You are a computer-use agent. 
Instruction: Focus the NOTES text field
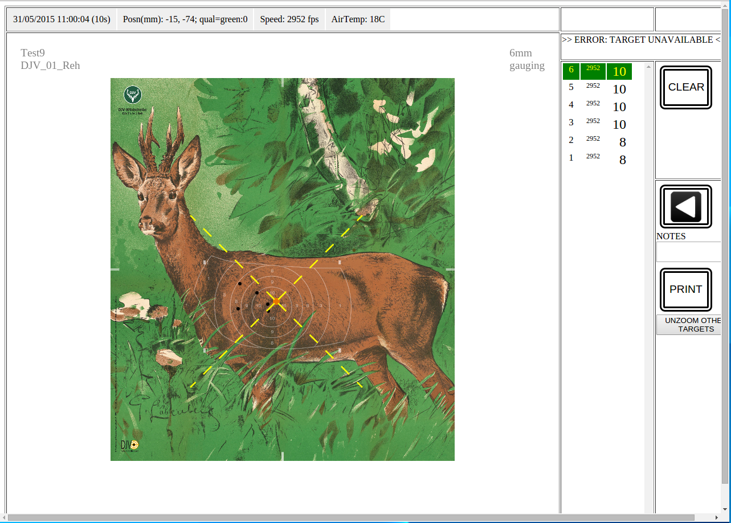pyautogui.click(x=689, y=252)
